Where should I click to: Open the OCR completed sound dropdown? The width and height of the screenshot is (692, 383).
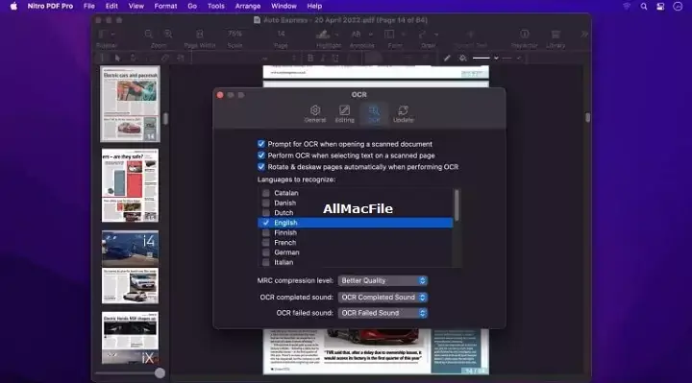tap(383, 297)
